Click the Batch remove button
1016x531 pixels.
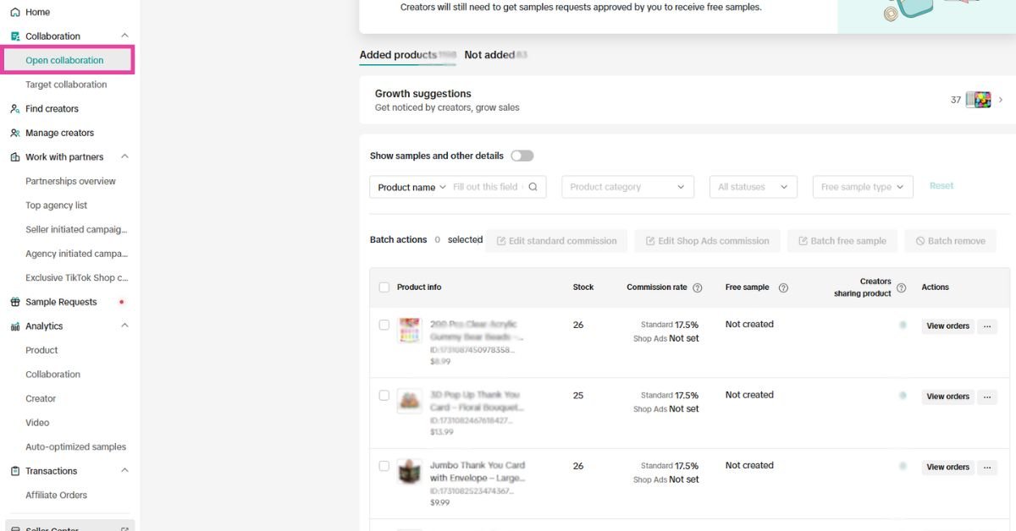[950, 241]
